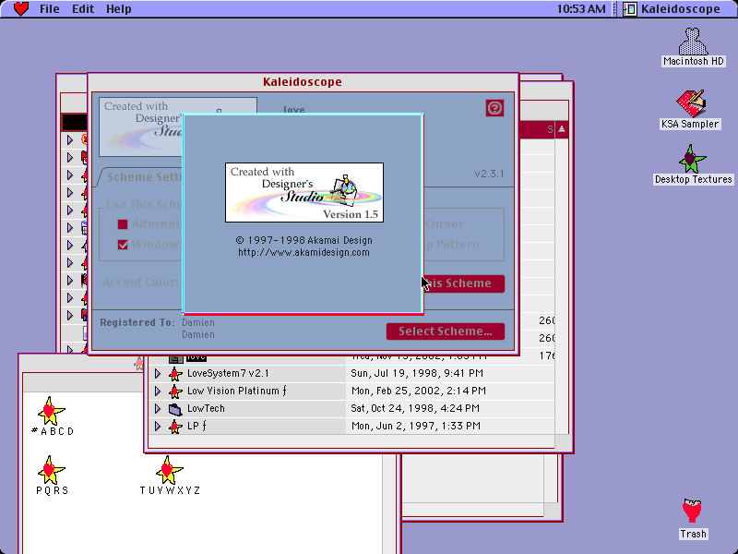
Task: Click the v2.3.1 version label
Action: pyautogui.click(x=489, y=174)
